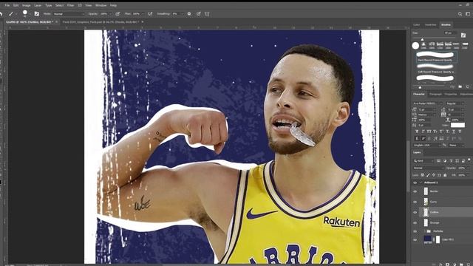The image size is (473, 266).
Task: Open the File menu
Action: 7,5
